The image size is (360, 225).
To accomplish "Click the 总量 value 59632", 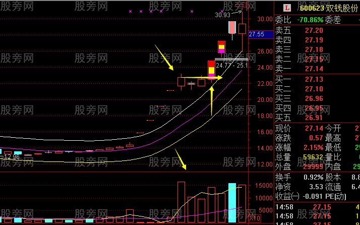I will click(313, 157).
